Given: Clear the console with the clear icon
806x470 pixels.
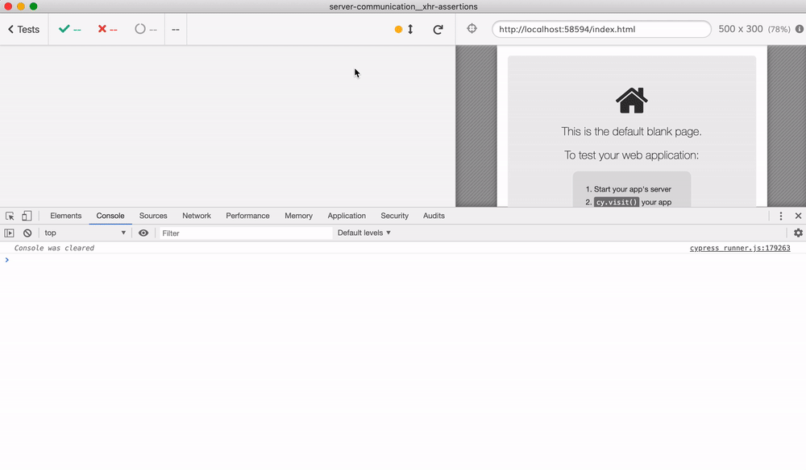Looking at the screenshot, I should pyautogui.click(x=27, y=233).
